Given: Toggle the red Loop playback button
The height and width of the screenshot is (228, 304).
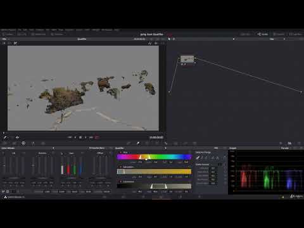Looking at the screenshot, I should (x=97, y=137).
